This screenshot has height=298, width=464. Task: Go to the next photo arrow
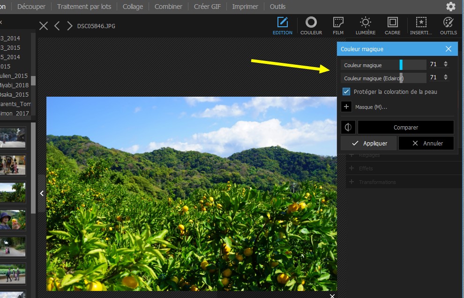pyautogui.click(x=69, y=26)
